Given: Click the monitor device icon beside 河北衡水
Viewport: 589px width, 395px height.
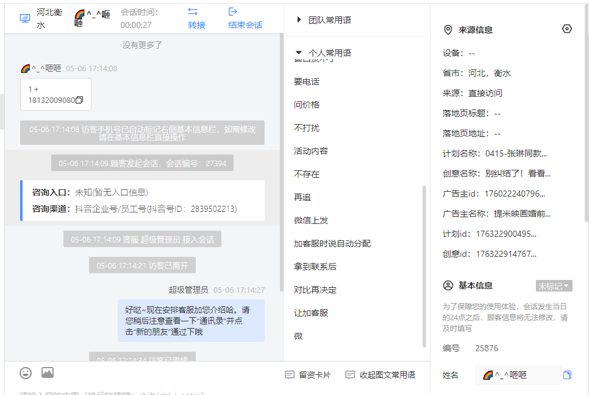Looking at the screenshot, I should click(25, 18).
